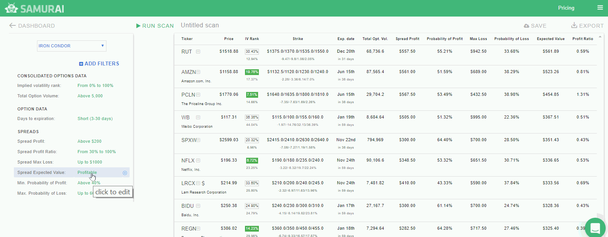This screenshot has height=237, width=608.
Task: Expand the AMZN row details
Action: (198, 72)
